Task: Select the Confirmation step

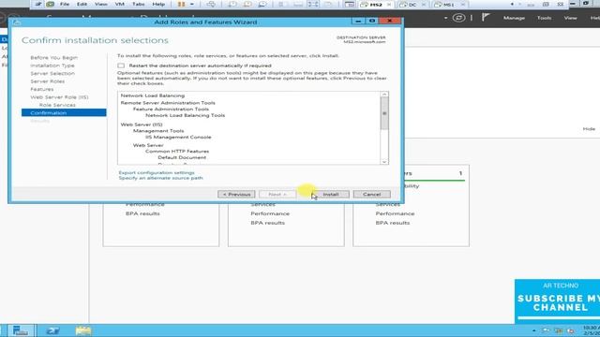Action: [x=64, y=112]
